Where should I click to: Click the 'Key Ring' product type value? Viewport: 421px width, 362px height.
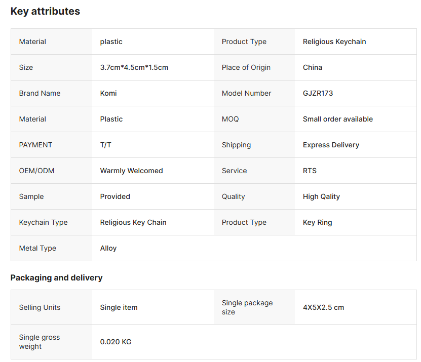click(x=317, y=222)
